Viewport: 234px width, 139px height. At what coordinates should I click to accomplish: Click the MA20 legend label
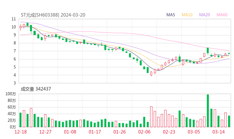[x=205, y=15]
